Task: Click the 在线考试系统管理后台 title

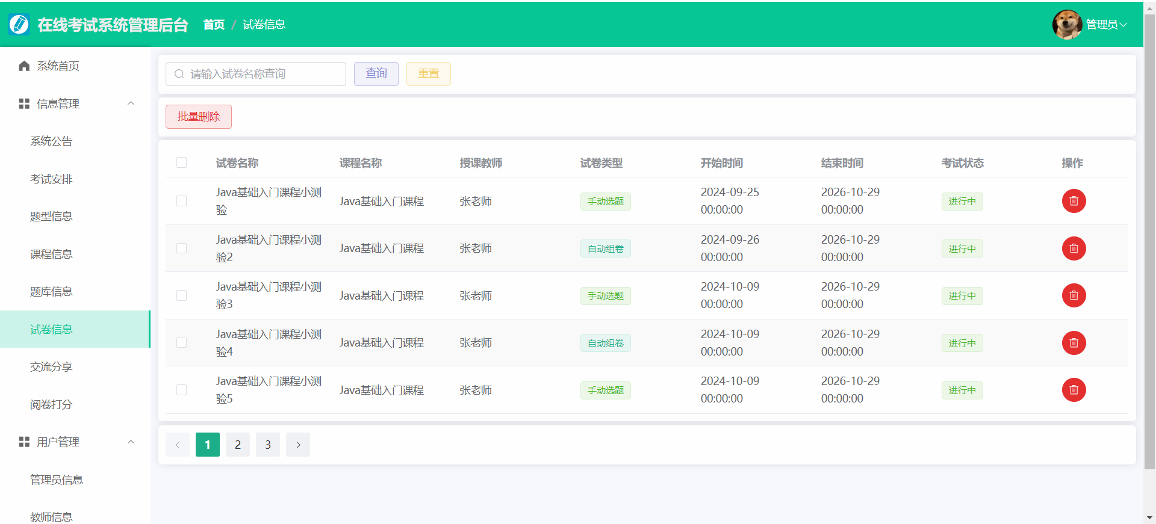Action: pos(113,25)
